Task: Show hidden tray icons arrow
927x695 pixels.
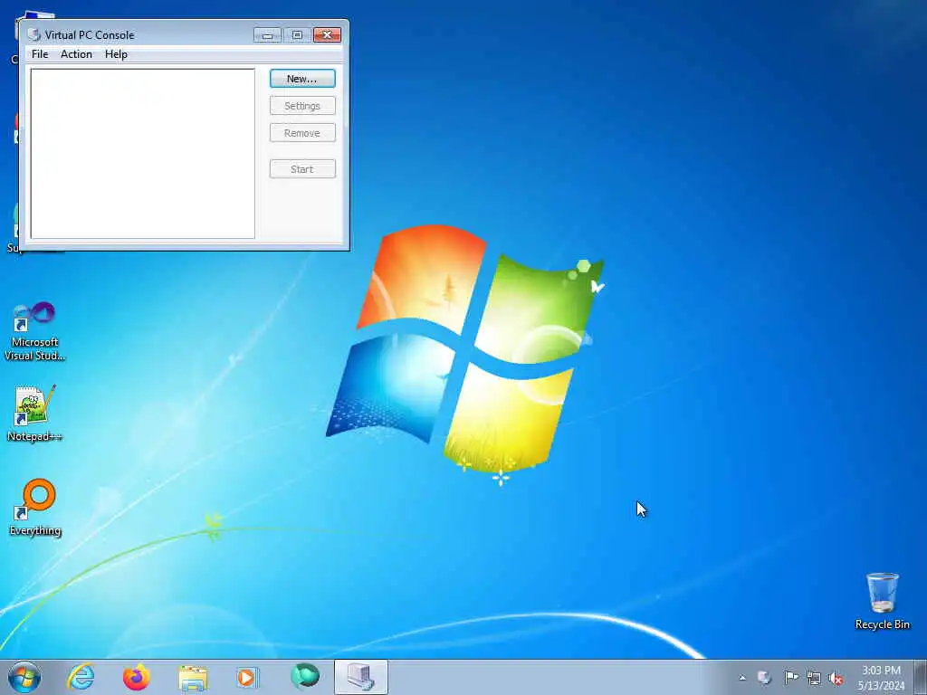Action: (x=742, y=678)
